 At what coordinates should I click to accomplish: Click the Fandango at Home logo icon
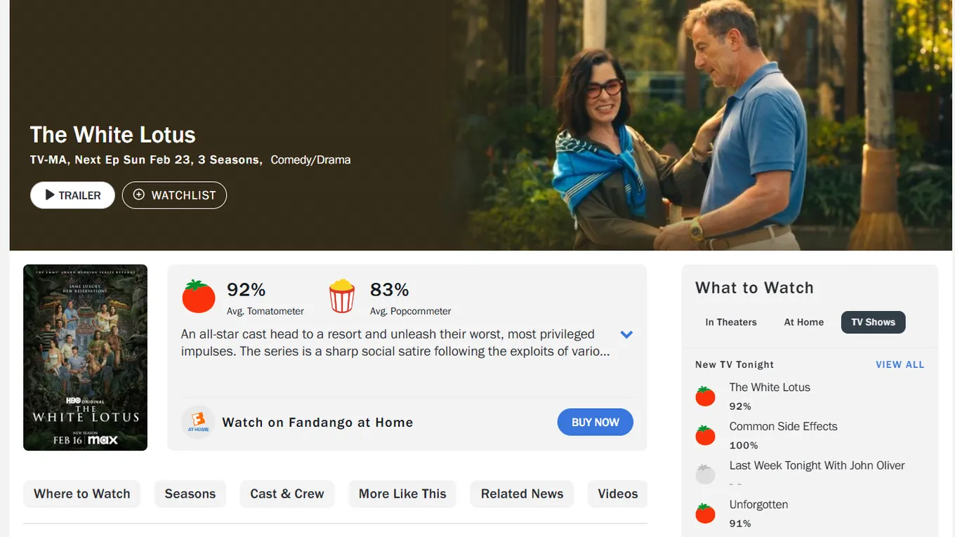click(x=198, y=423)
